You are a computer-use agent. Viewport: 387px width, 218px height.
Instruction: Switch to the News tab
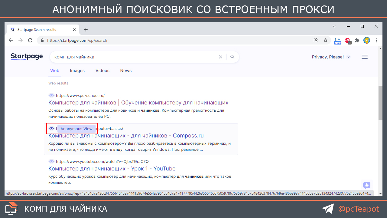click(126, 71)
